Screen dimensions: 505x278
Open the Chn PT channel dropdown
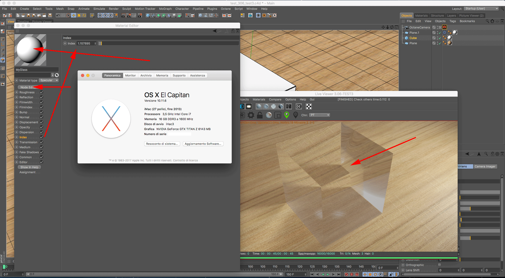[x=320, y=115]
